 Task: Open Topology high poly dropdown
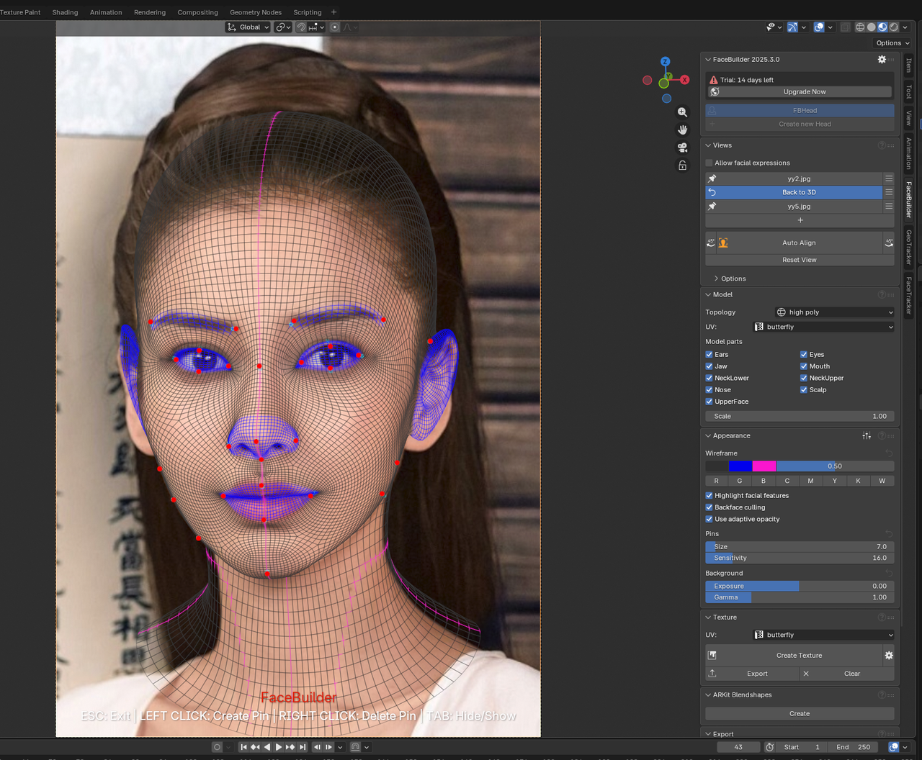tap(835, 312)
